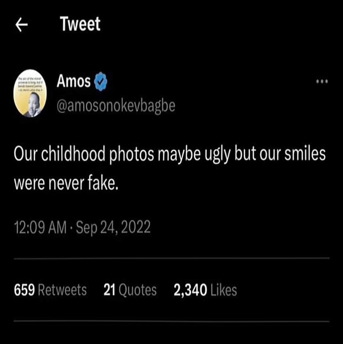Viewport: 343px width, 344px height.
Task: Show the 21 Quotes list
Action: click(130, 290)
